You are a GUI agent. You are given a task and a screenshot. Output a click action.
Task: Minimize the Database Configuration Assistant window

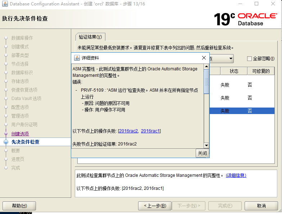pyautogui.click(x=240, y=4)
